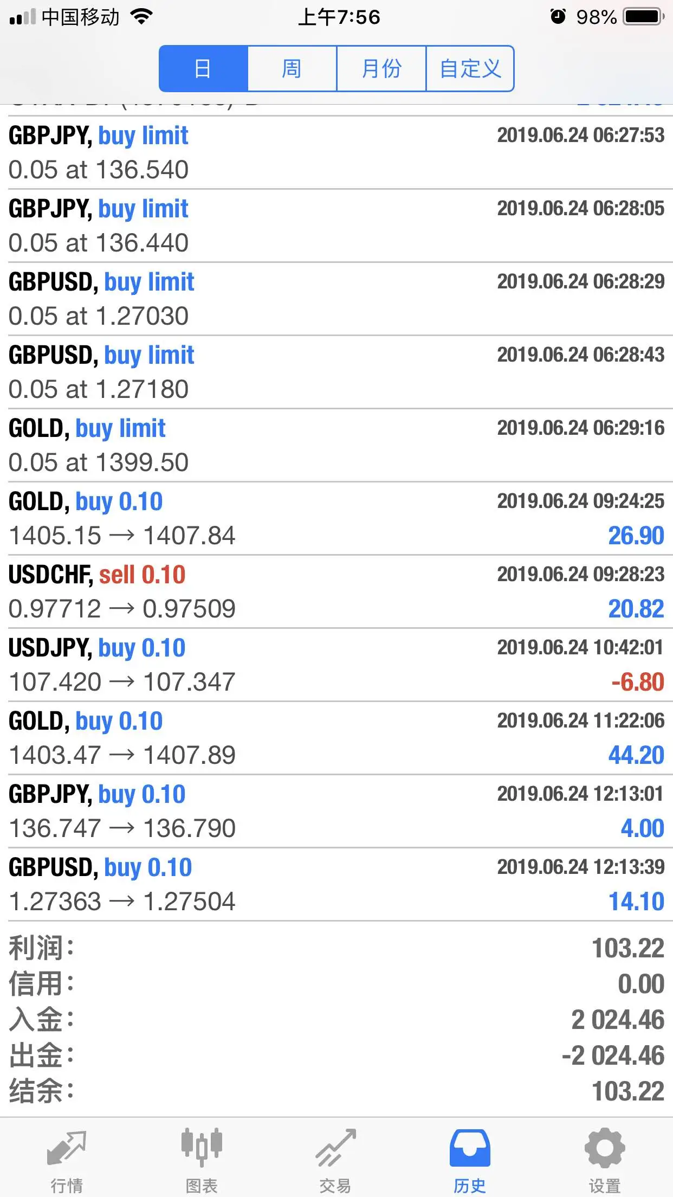
Task: Switch history period to 日
Action: click(203, 69)
